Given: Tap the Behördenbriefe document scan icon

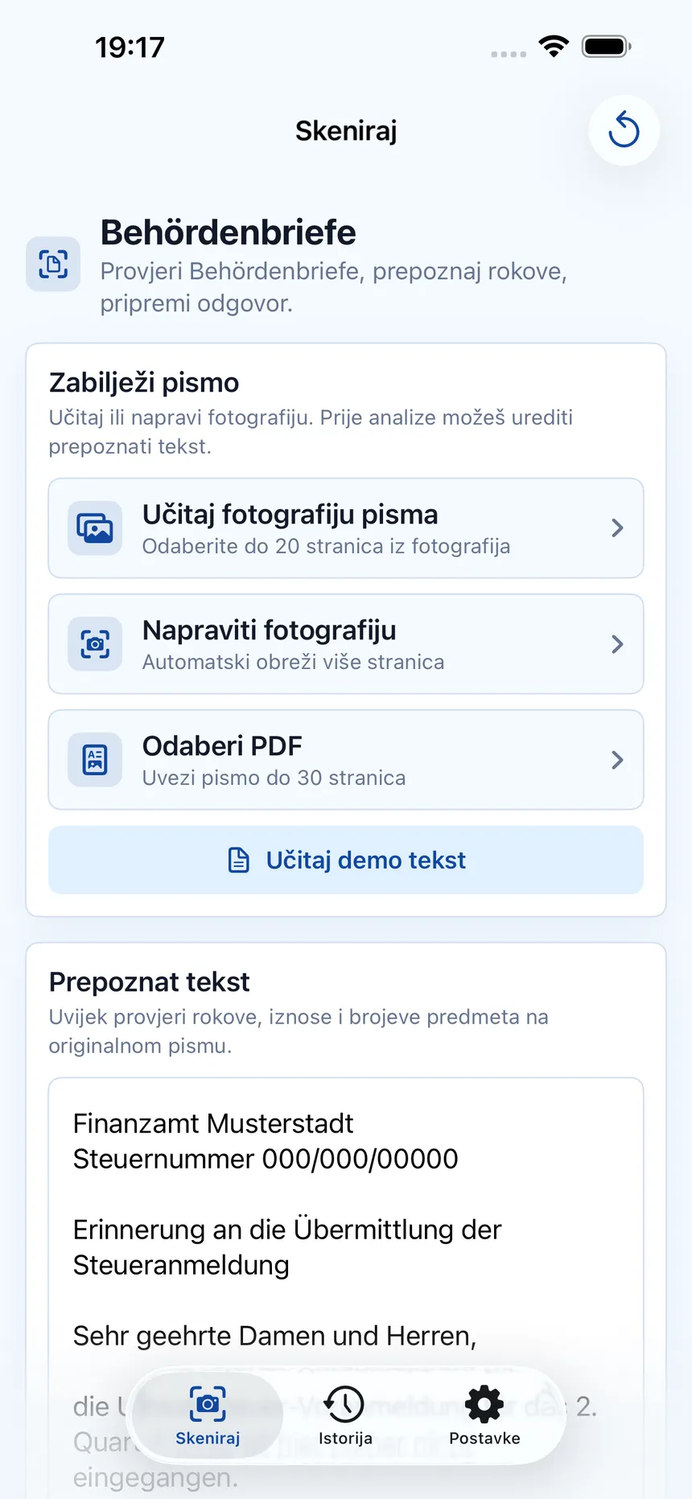Looking at the screenshot, I should [53, 264].
